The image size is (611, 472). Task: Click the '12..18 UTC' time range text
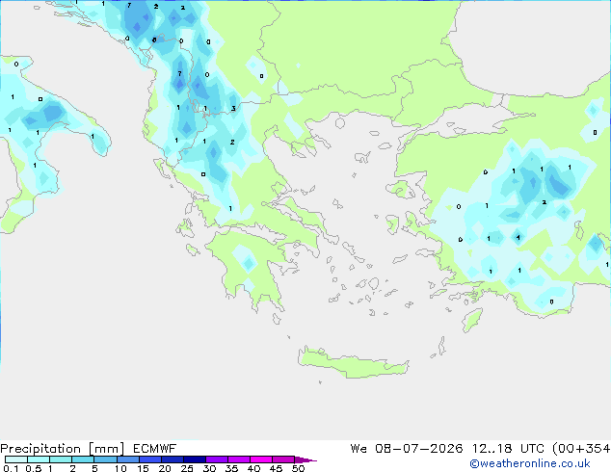click(508, 449)
